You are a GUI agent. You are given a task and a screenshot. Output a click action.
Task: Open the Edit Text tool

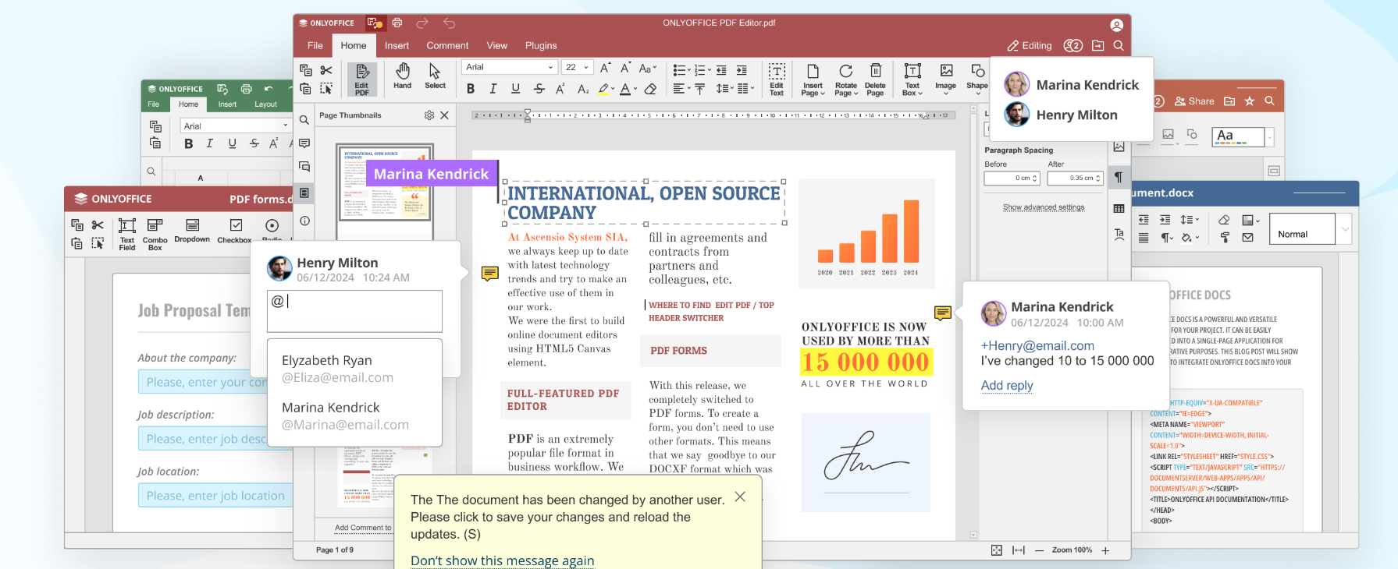777,80
